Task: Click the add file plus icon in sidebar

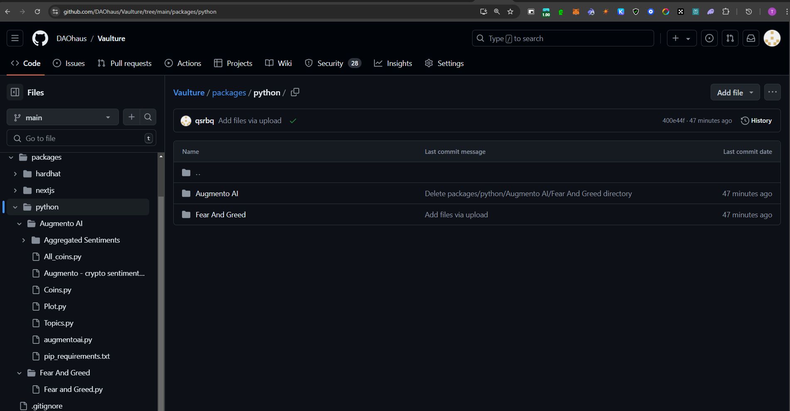Action: 131,117
